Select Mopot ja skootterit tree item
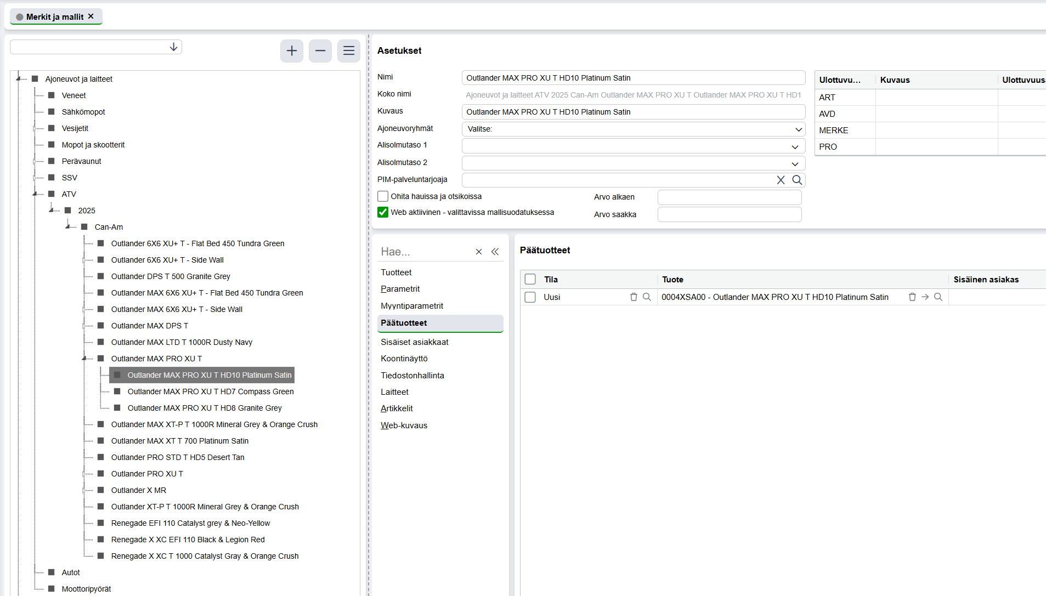 pos(93,145)
